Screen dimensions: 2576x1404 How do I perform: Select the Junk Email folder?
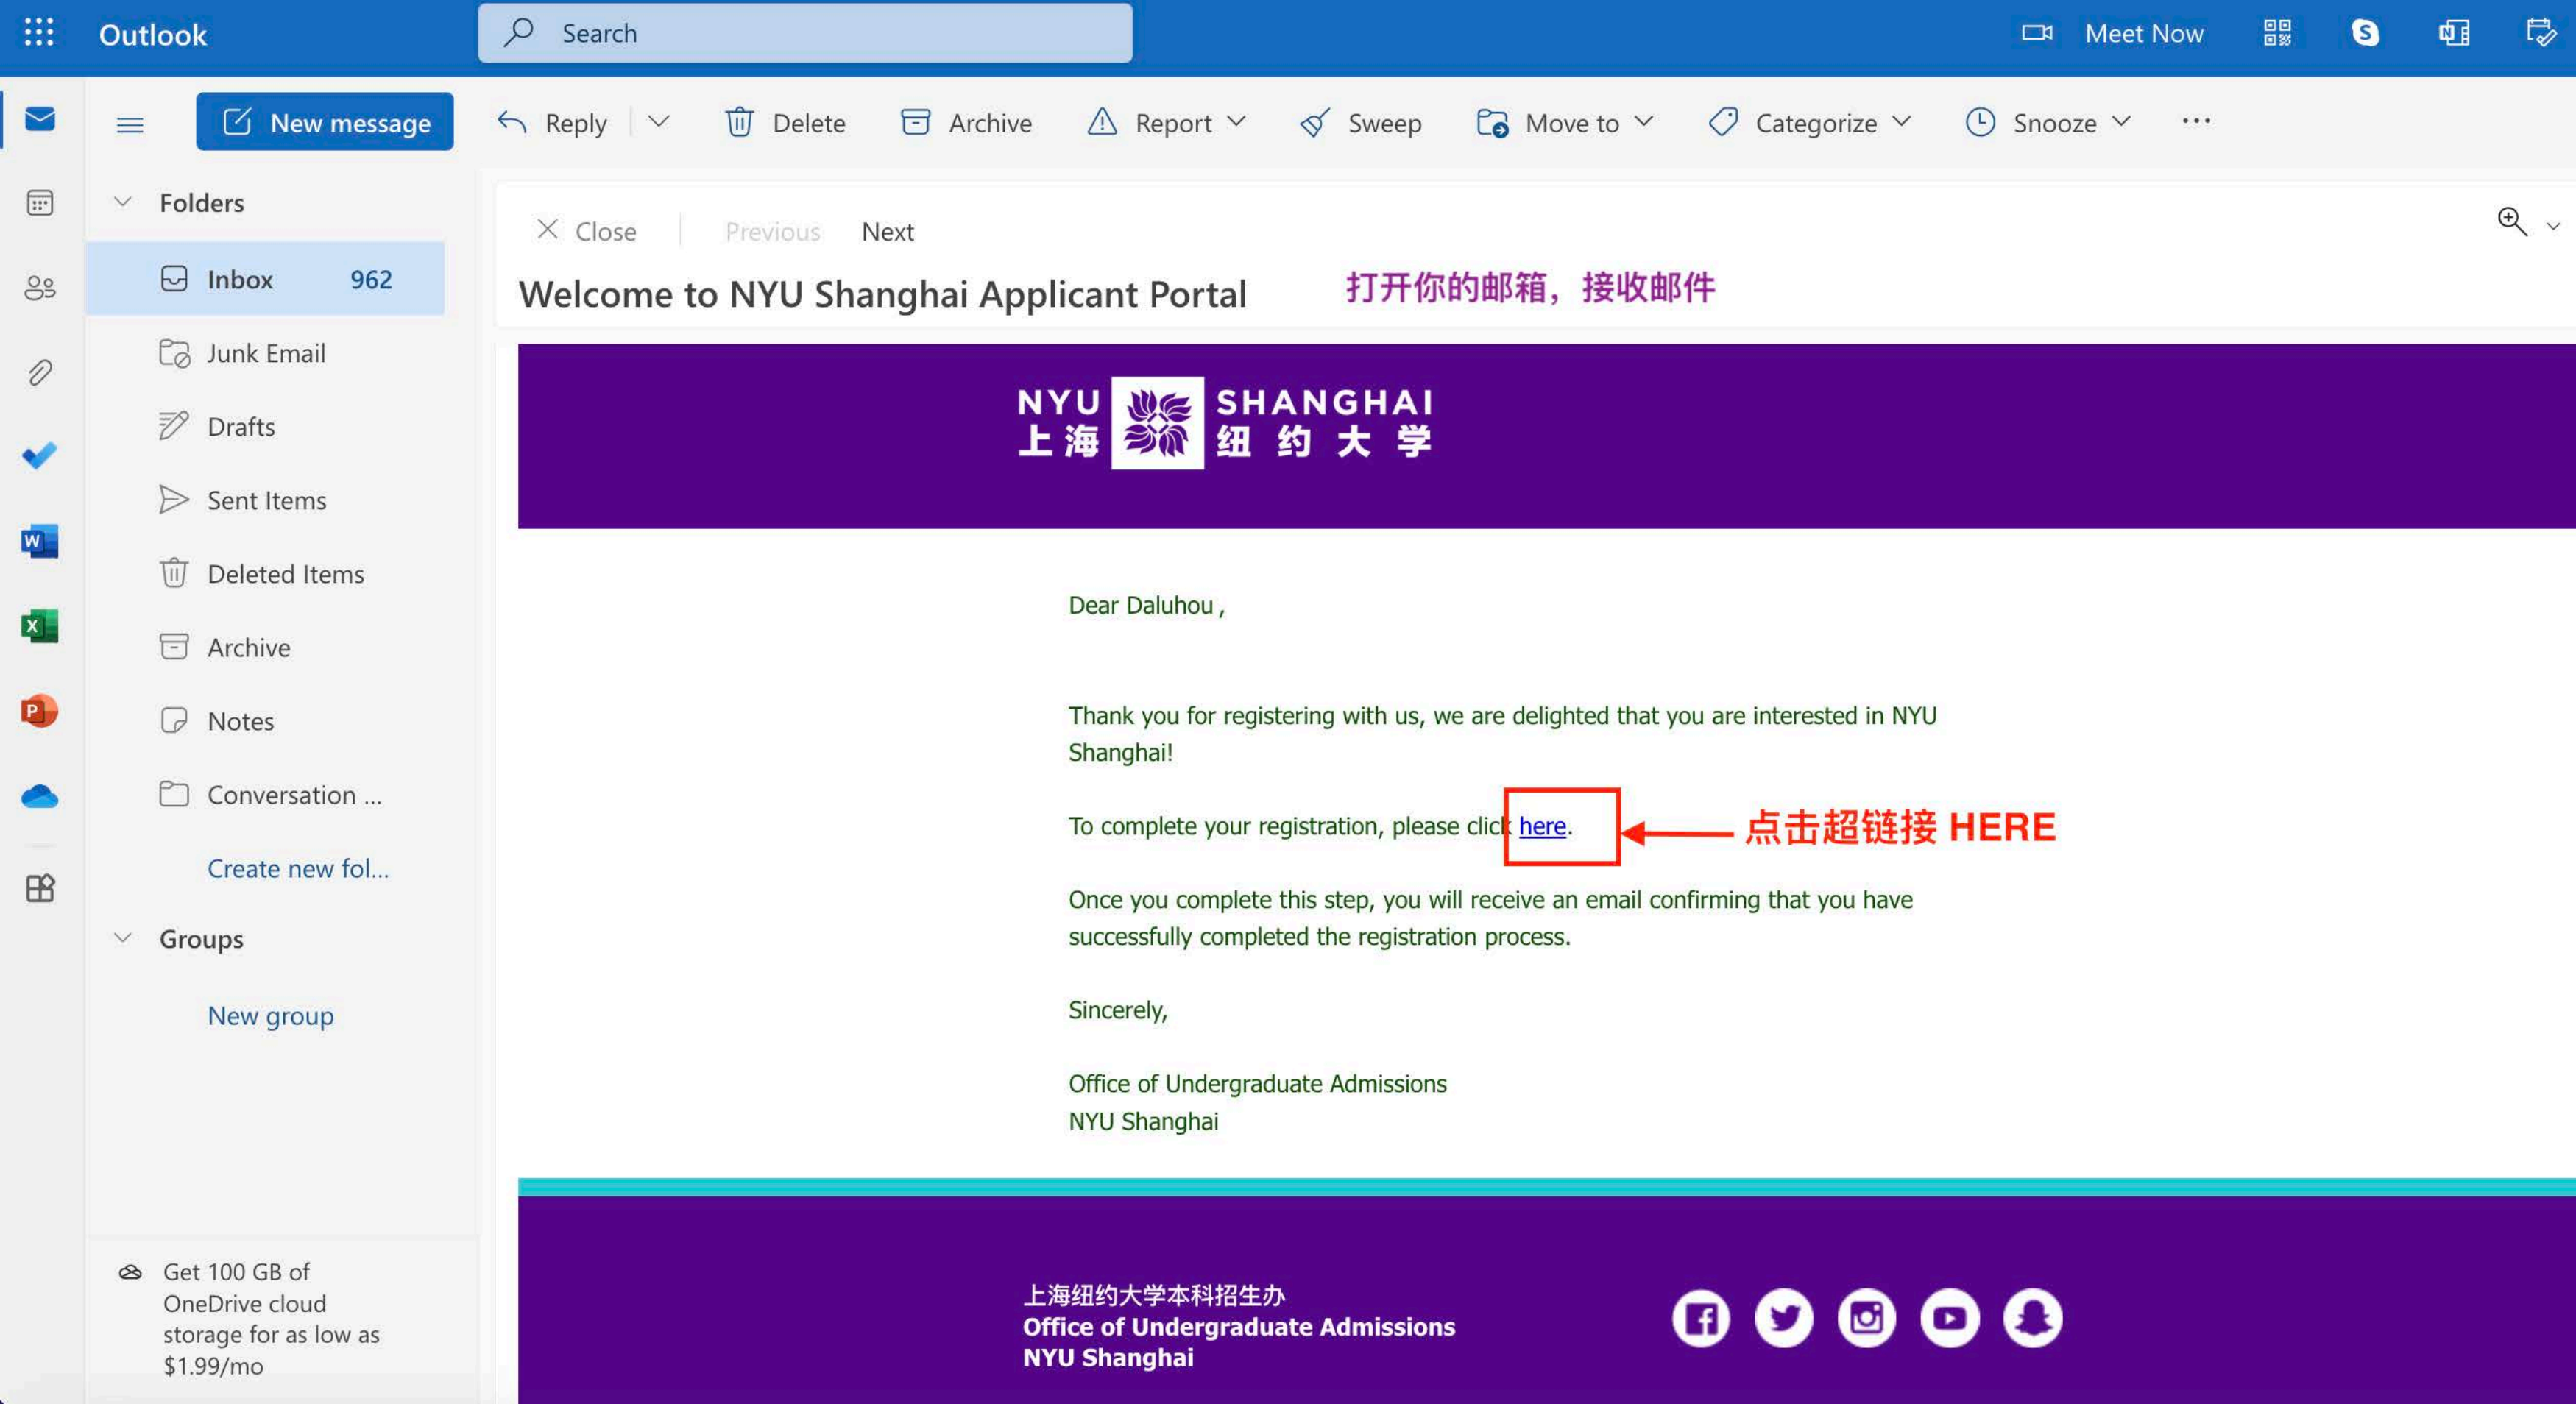coord(265,353)
